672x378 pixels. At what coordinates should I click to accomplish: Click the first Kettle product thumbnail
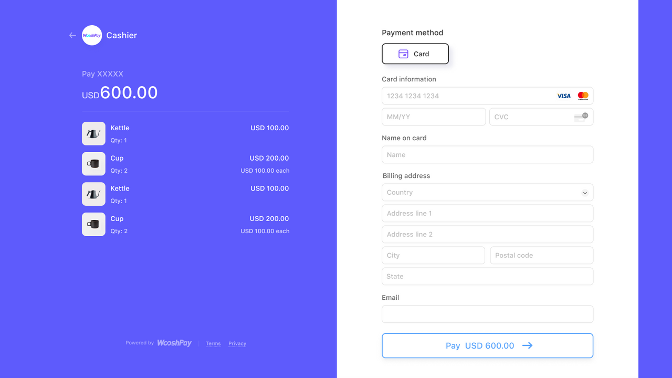click(93, 133)
